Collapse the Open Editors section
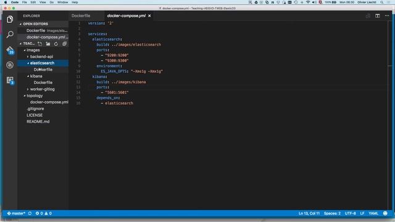The image size is (395, 222). pos(20,24)
